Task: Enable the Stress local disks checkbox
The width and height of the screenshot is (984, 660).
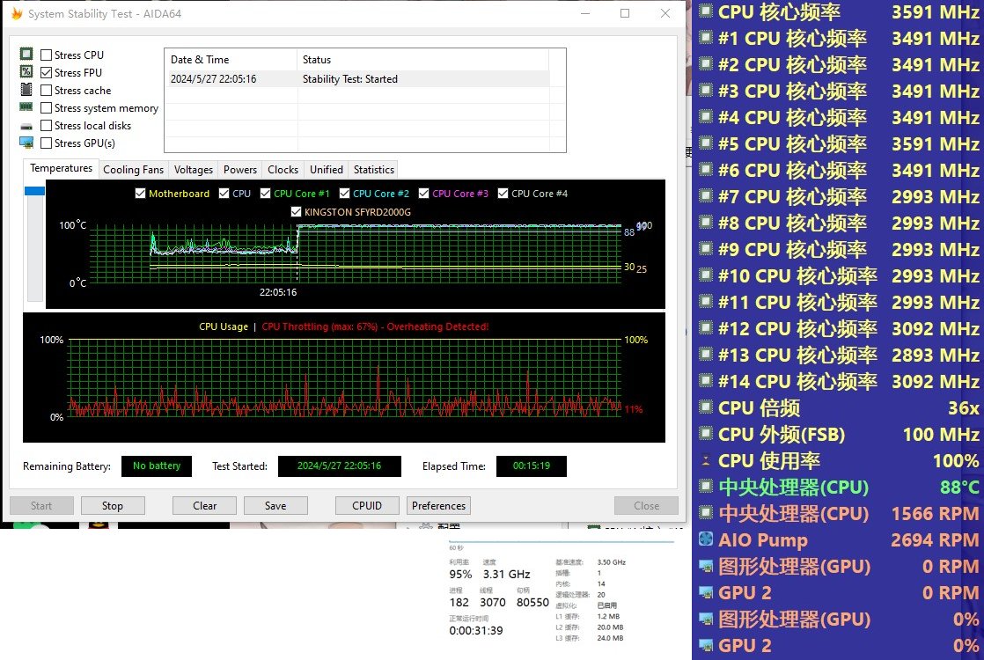Action: pyautogui.click(x=46, y=126)
